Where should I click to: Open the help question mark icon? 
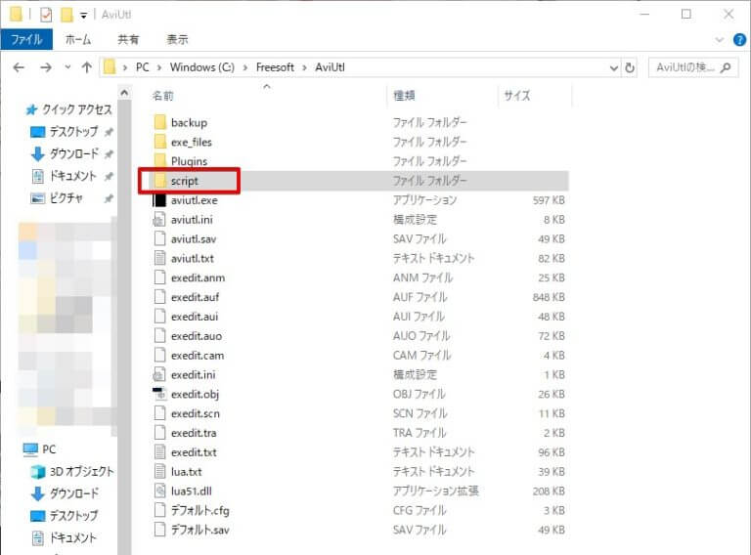click(739, 40)
